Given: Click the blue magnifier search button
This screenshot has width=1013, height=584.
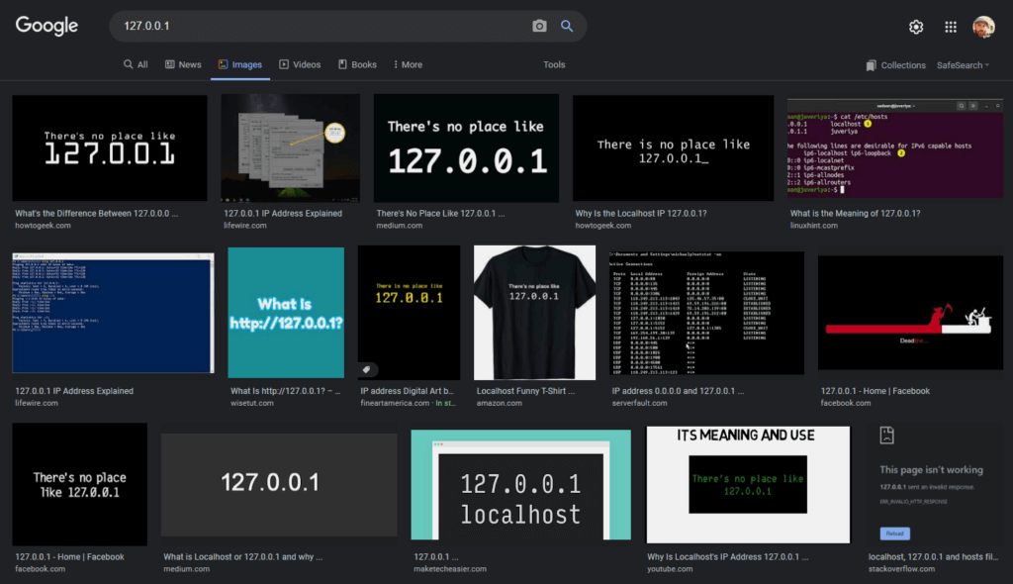Looking at the screenshot, I should coord(567,27).
